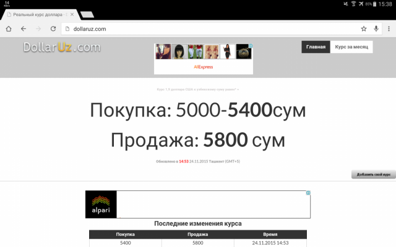Open a new tab with the blank tab button
This screenshot has height=247, width=396.
coord(87,14)
